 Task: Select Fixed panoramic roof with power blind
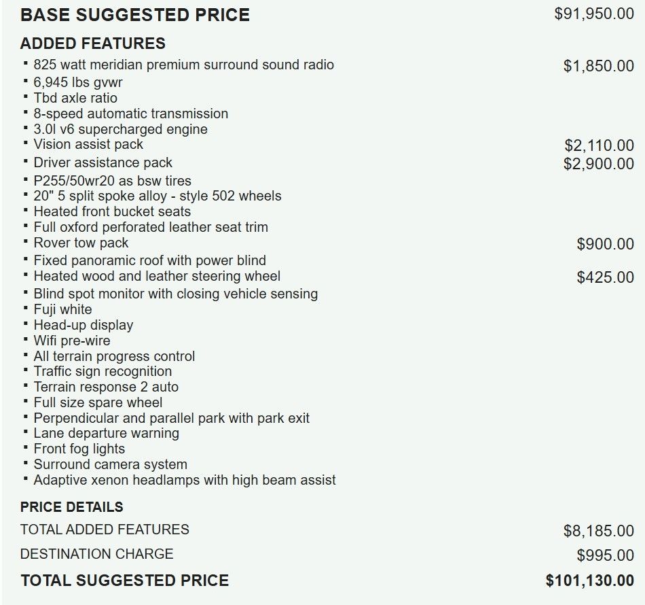(x=149, y=260)
